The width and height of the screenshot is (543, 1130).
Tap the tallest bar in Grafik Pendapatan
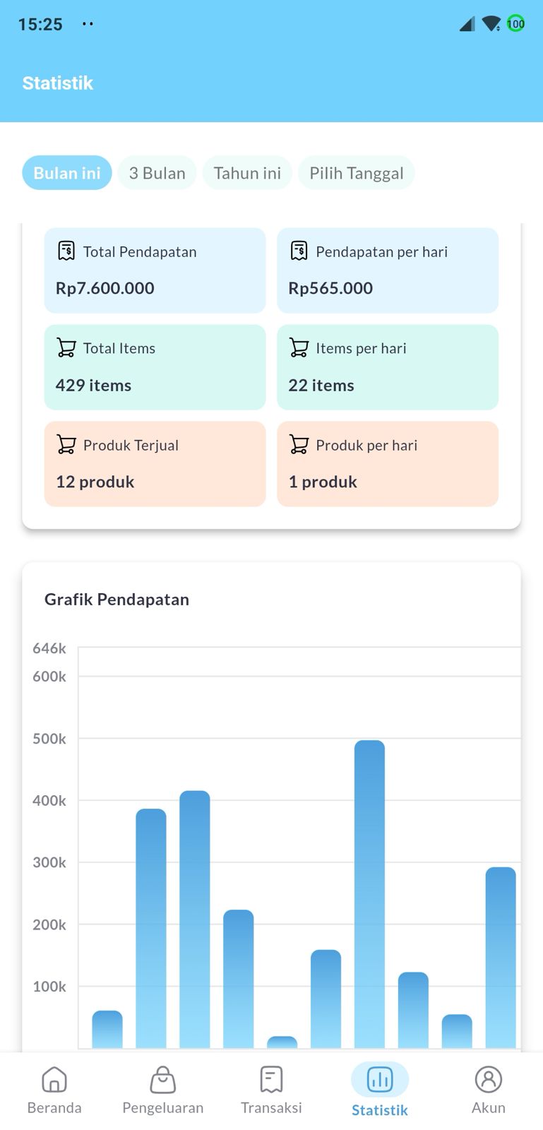(369, 893)
